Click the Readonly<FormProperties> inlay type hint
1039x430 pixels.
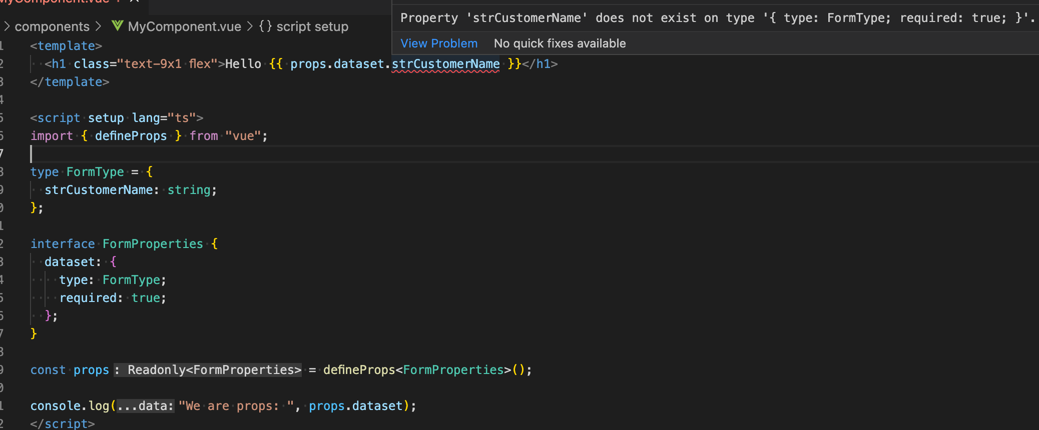coord(208,370)
